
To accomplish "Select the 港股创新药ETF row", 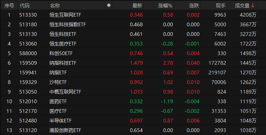I will click(133, 130).
